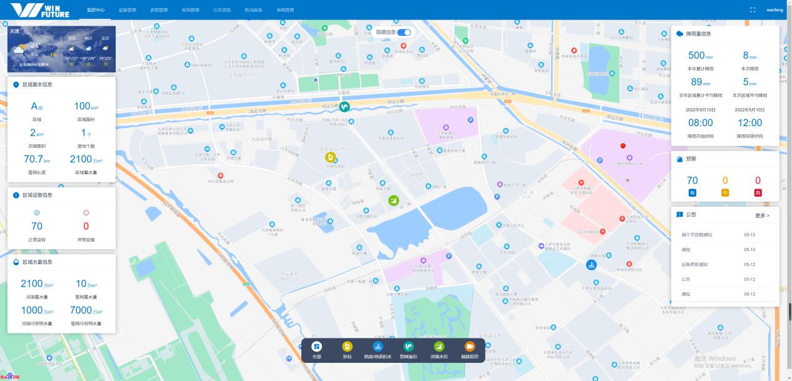Toggle the 隐藏信息 hide info switch
This screenshot has width=792, height=381.
click(404, 32)
